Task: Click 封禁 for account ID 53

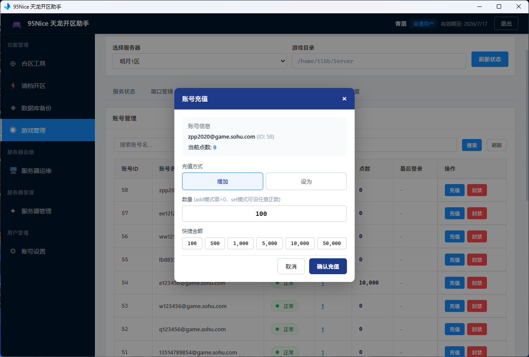Action: tap(477, 306)
